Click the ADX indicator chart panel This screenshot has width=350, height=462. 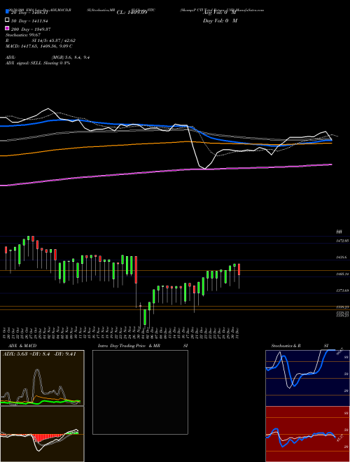tap(42, 378)
